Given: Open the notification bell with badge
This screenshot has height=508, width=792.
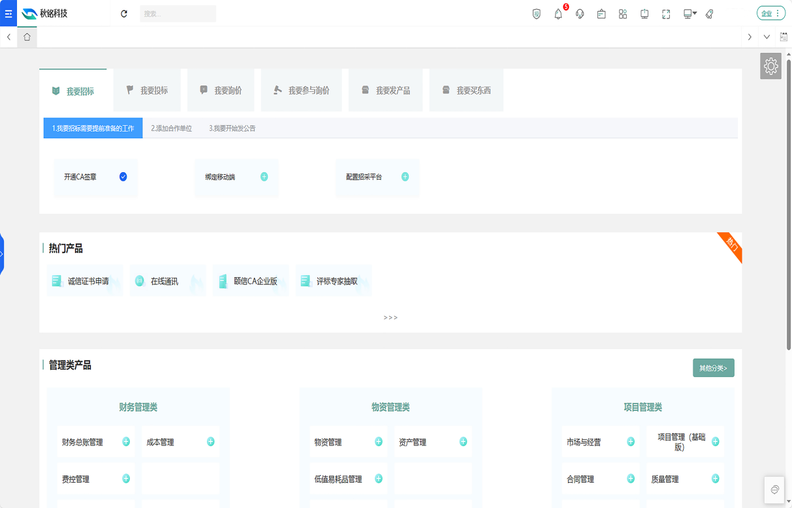Looking at the screenshot, I should 558,14.
